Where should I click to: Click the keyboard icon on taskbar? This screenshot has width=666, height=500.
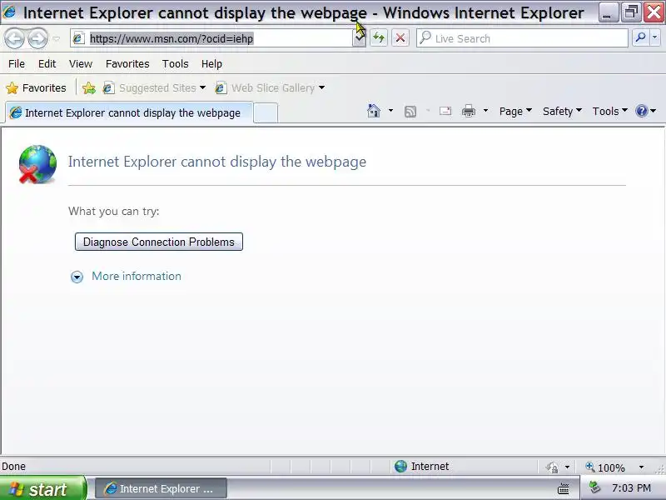point(564,489)
